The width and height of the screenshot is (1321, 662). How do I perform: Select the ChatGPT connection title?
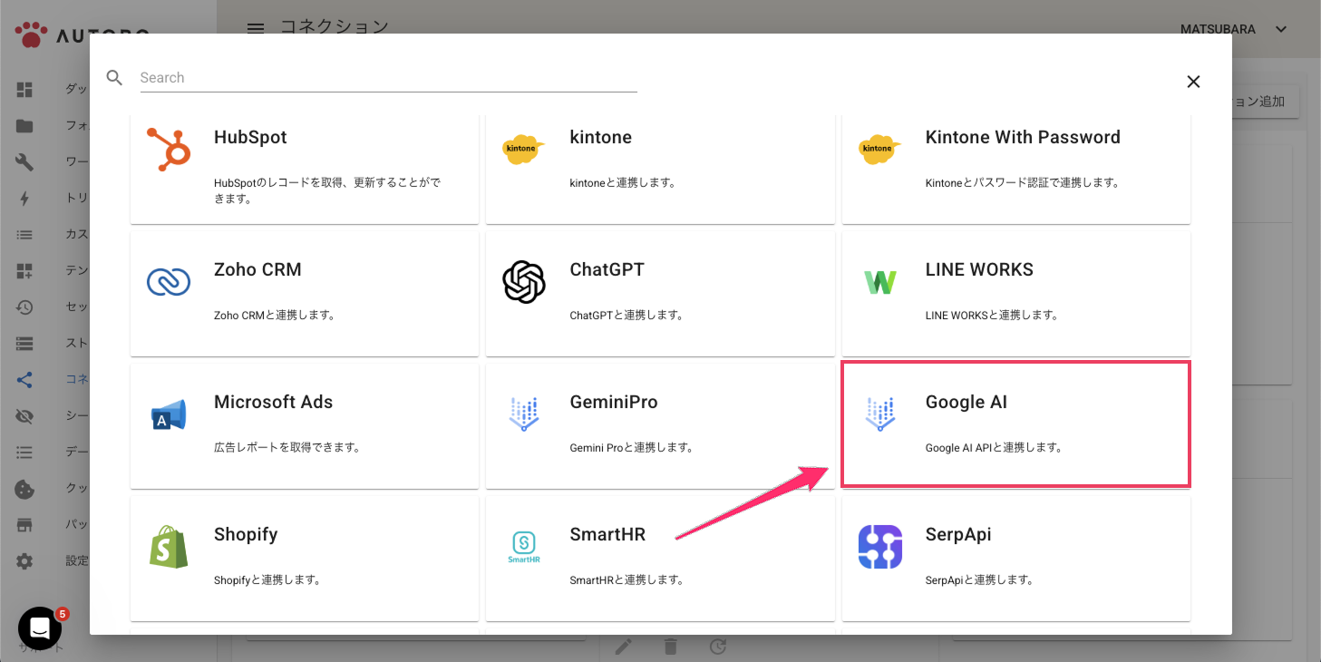[607, 270]
